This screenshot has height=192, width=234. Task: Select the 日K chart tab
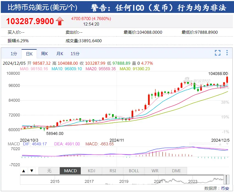[29, 54]
